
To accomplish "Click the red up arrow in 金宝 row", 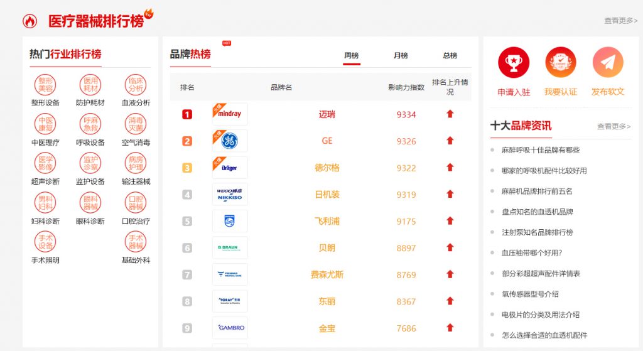I will click(x=450, y=327).
